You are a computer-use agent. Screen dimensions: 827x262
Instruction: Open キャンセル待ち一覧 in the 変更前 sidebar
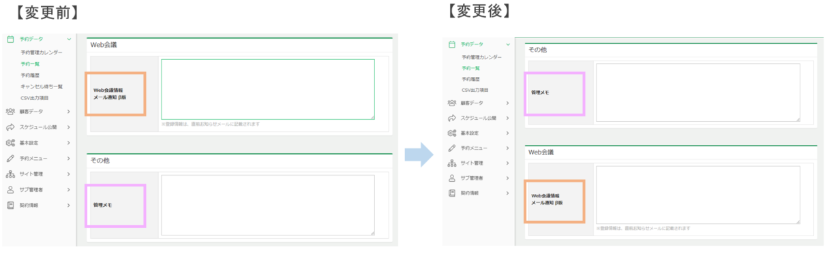tap(42, 86)
